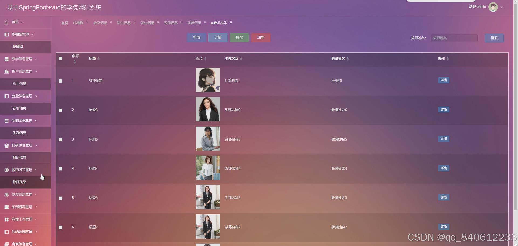
Task: Click the 详情 toolbar button
Action: 218,37
